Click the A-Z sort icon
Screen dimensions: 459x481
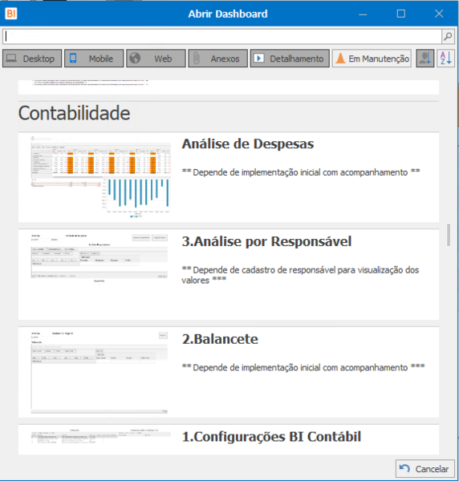coord(446,59)
